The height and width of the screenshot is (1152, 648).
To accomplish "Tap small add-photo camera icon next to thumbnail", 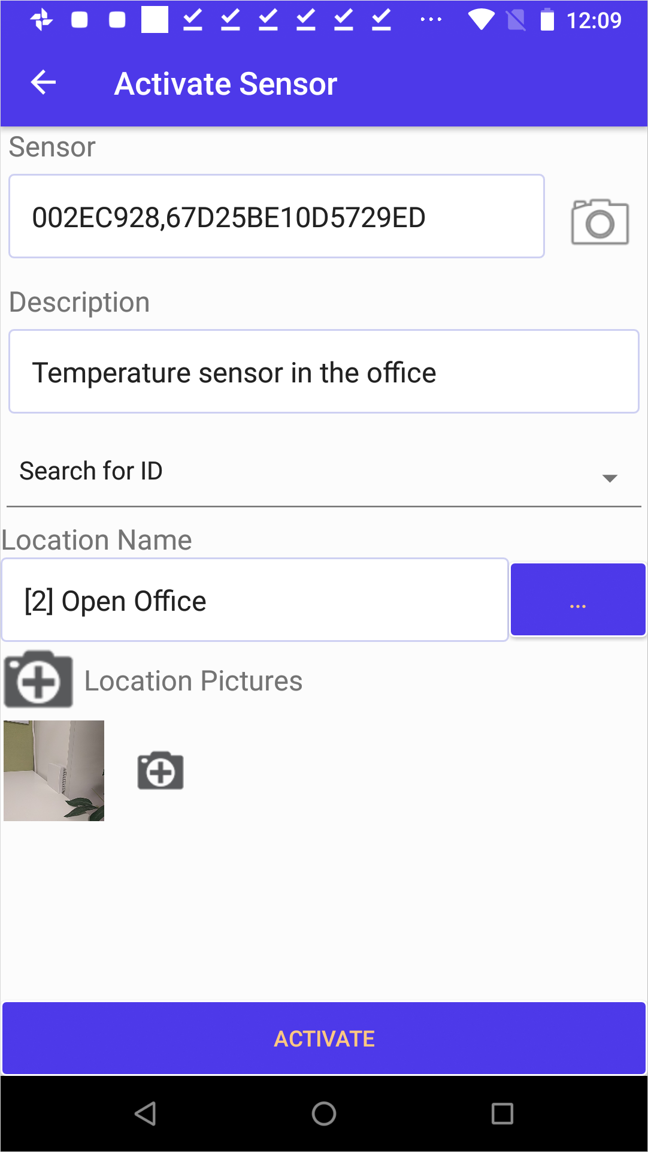I will [161, 770].
